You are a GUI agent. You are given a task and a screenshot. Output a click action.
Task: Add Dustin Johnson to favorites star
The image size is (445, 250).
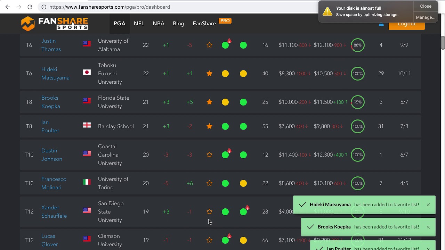pos(209,155)
